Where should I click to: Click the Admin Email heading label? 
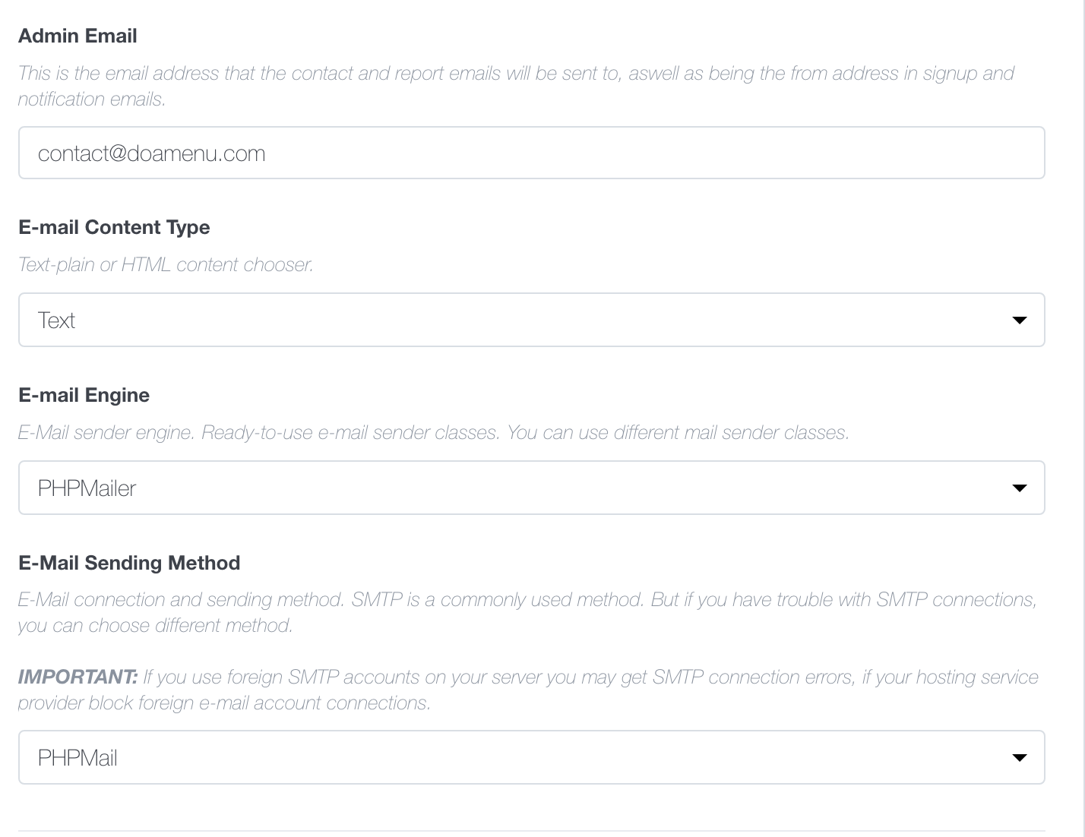(77, 36)
